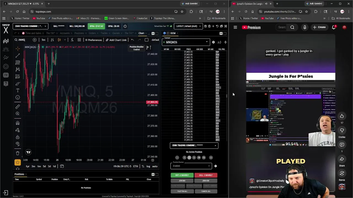Click CANCEL ALL button

coord(206,191)
